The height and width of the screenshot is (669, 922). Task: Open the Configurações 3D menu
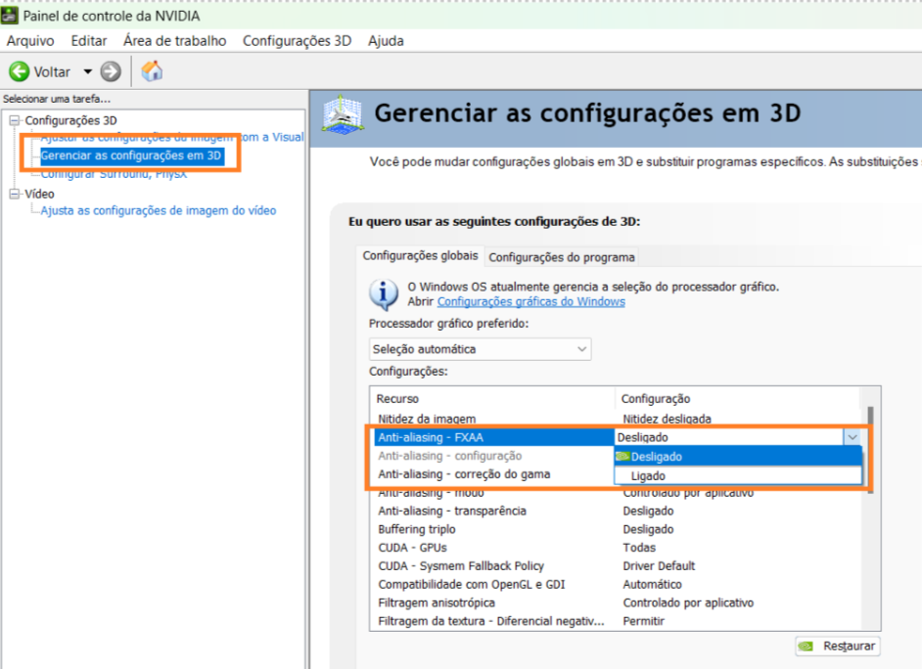297,41
